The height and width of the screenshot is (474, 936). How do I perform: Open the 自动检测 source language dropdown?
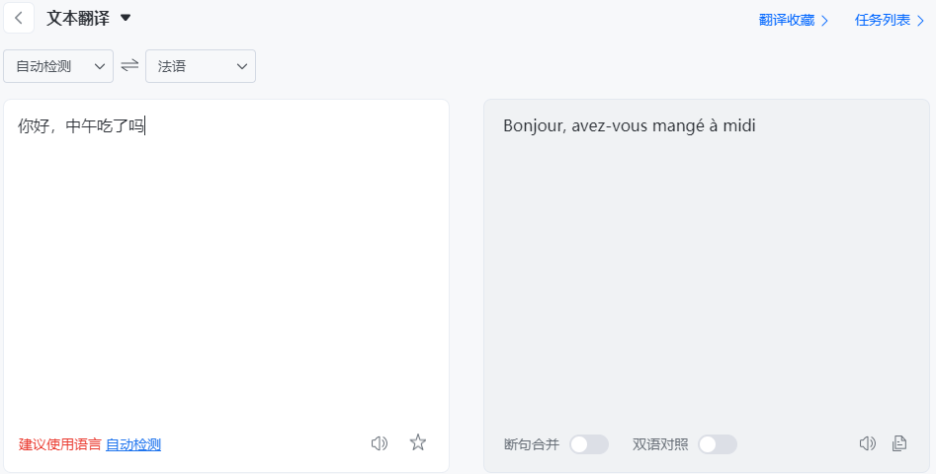[59, 66]
